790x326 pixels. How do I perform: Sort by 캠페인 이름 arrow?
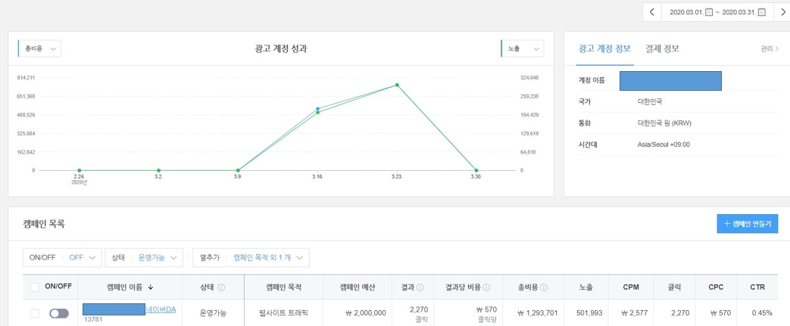[151, 287]
